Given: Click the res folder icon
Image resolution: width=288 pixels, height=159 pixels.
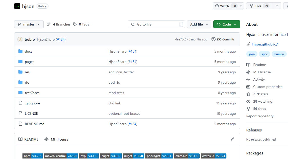Looking at the screenshot, I should pyautogui.click(x=20, y=72).
